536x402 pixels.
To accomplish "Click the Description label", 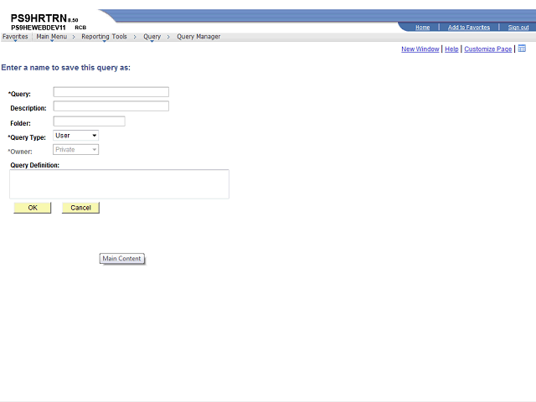I will [28, 108].
